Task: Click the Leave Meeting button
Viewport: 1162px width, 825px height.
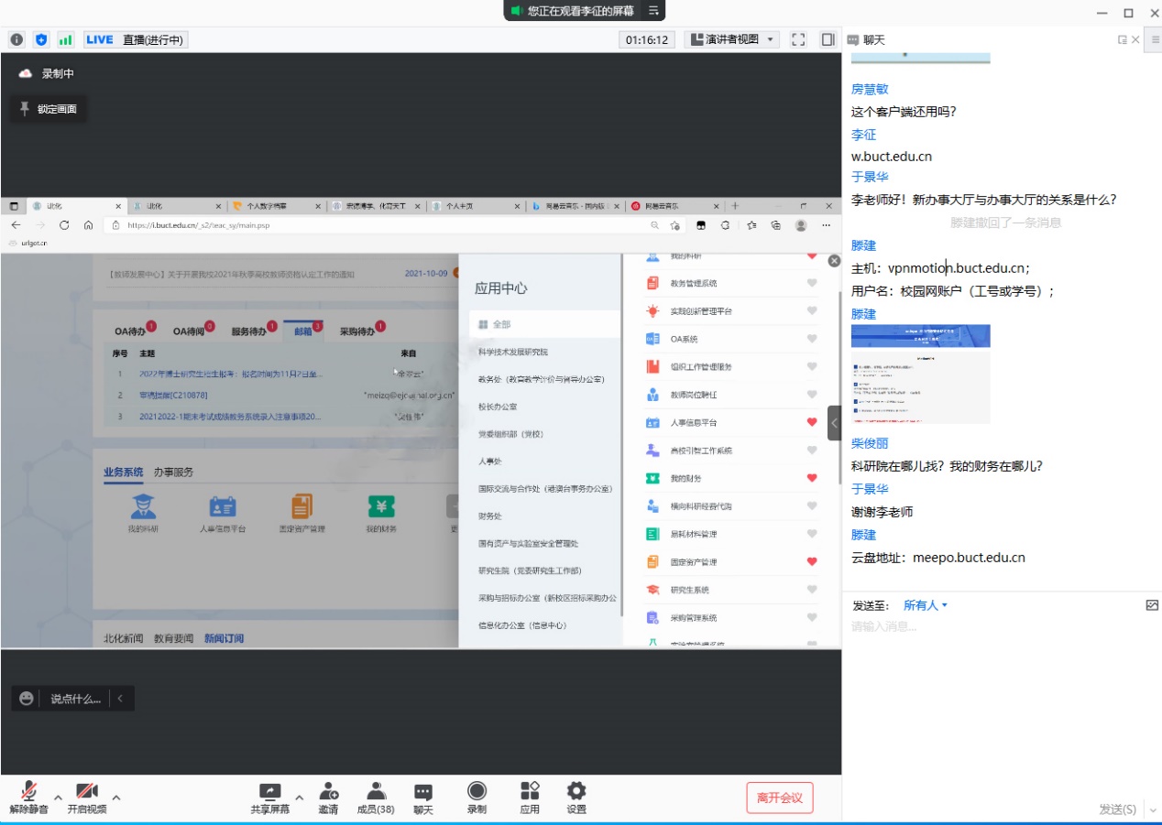Action: coord(779,798)
